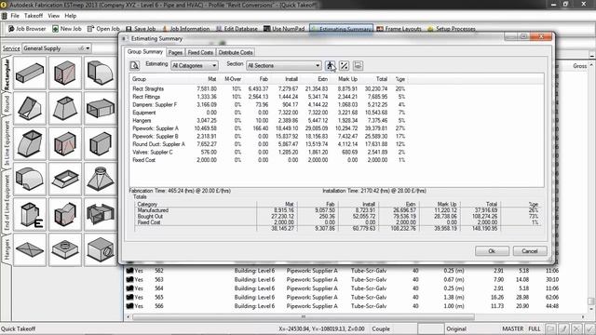The height and width of the screenshot is (335, 596).
Task: Open the View menu
Action: [x=54, y=16]
